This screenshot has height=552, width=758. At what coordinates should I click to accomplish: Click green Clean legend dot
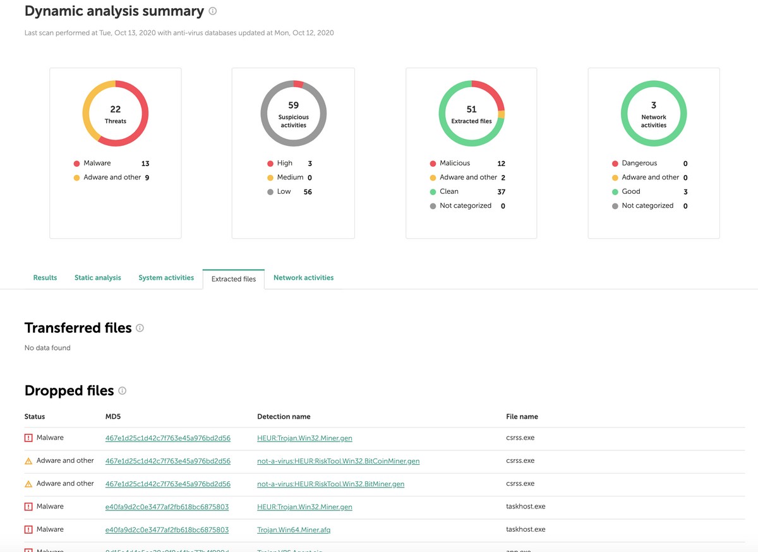pos(433,192)
